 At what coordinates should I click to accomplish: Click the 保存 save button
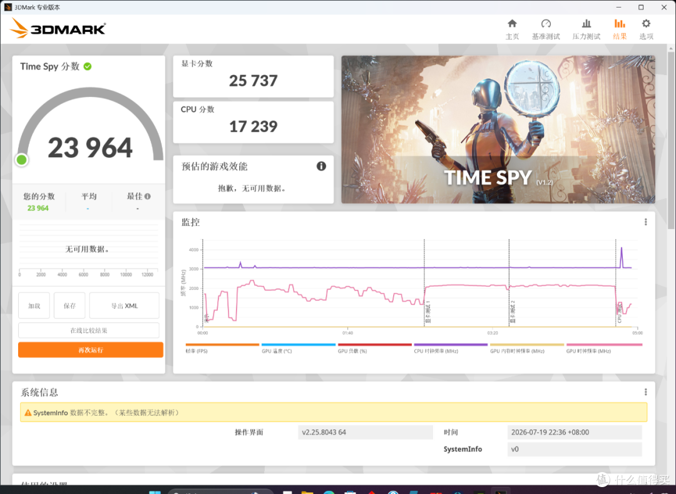pos(69,306)
